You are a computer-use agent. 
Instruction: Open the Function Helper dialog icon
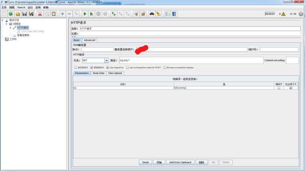(x=167, y=14)
